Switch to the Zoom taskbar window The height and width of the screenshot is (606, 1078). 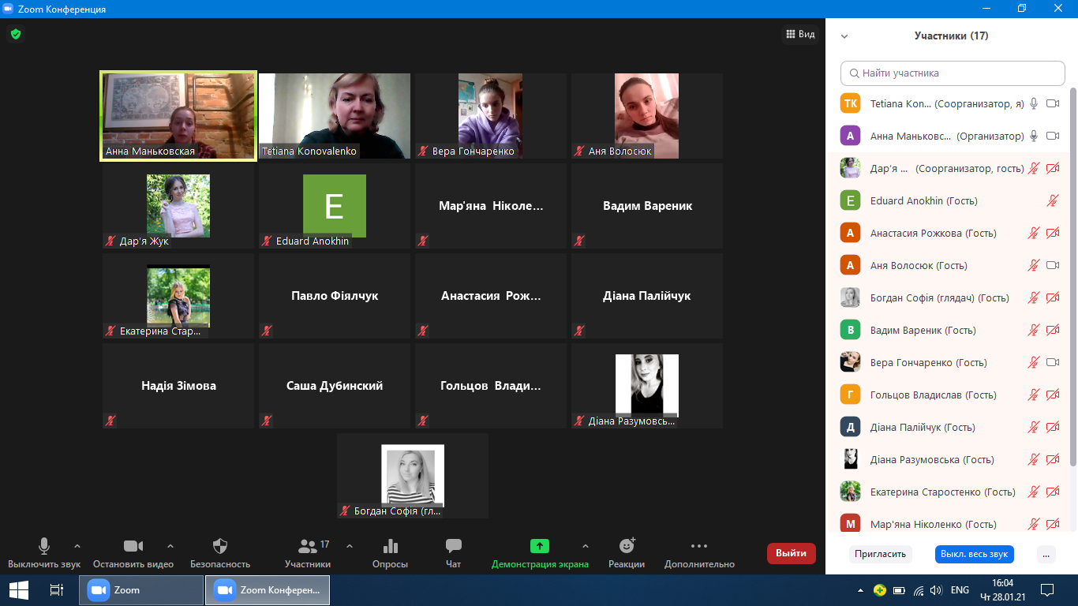click(x=142, y=590)
